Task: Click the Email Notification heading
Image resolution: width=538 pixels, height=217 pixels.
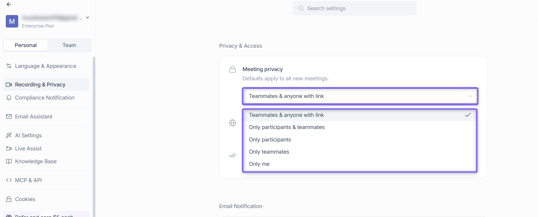Action: tap(241, 206)
